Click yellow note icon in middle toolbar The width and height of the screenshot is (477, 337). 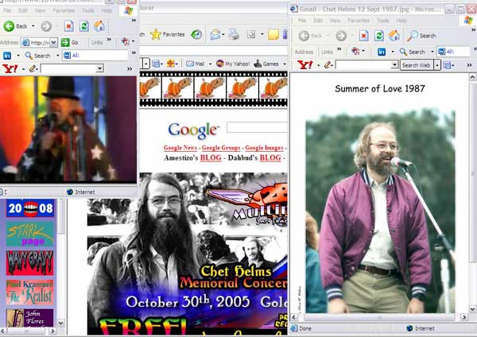click(x=273, y=34)
